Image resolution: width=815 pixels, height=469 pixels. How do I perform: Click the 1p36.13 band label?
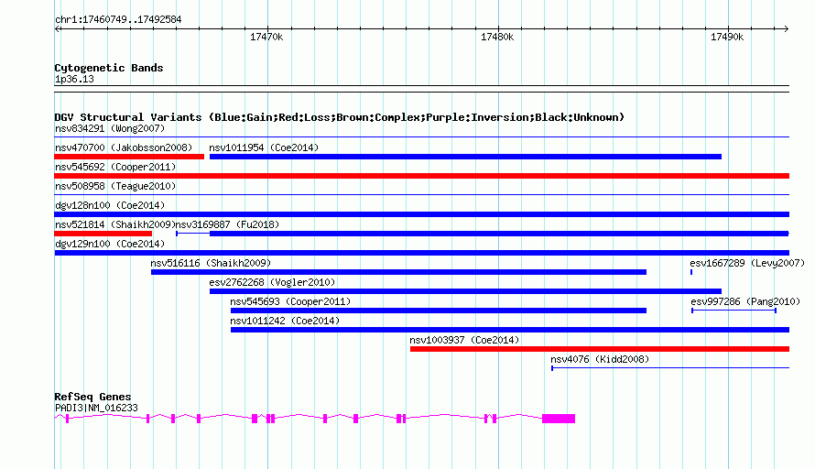[x=74, y=79]
